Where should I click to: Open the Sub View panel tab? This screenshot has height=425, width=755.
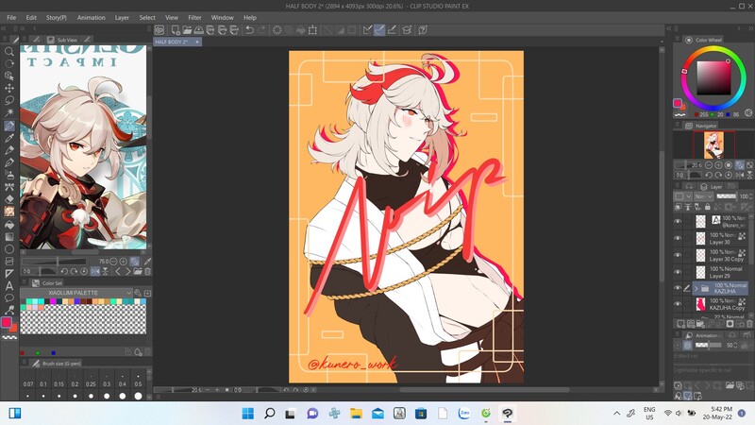pyautogui.click(x=62, y=40)
